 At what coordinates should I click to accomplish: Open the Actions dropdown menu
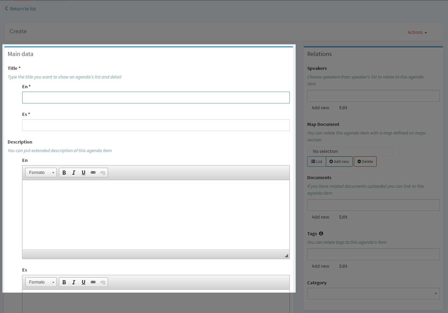click(417, 32)
